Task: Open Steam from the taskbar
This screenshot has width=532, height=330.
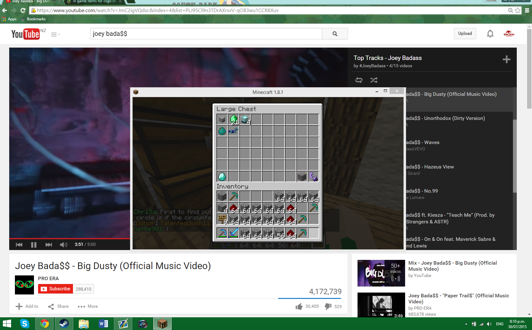Action: pyautogui.click(x=64, y=324)
